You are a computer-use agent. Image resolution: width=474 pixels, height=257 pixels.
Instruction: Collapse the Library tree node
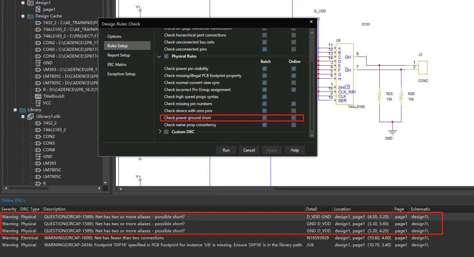click(x=15, y=110)
